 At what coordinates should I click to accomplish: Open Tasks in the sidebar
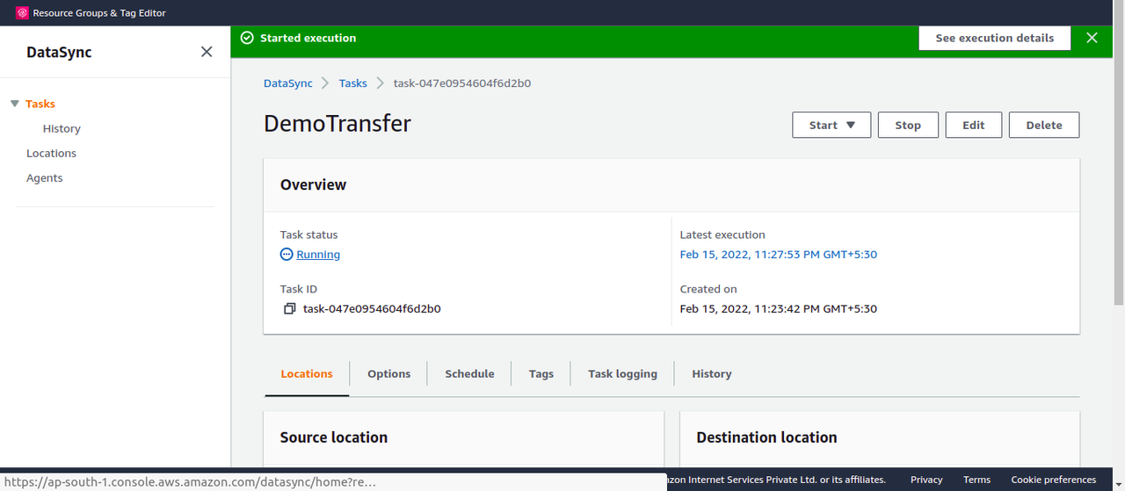tap(40, 104)
